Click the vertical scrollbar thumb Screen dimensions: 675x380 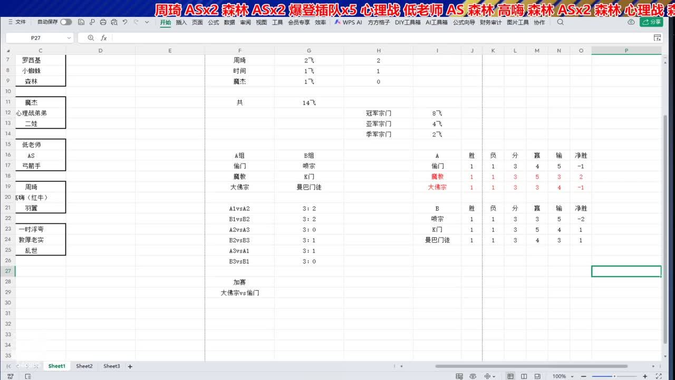point(666,229)
